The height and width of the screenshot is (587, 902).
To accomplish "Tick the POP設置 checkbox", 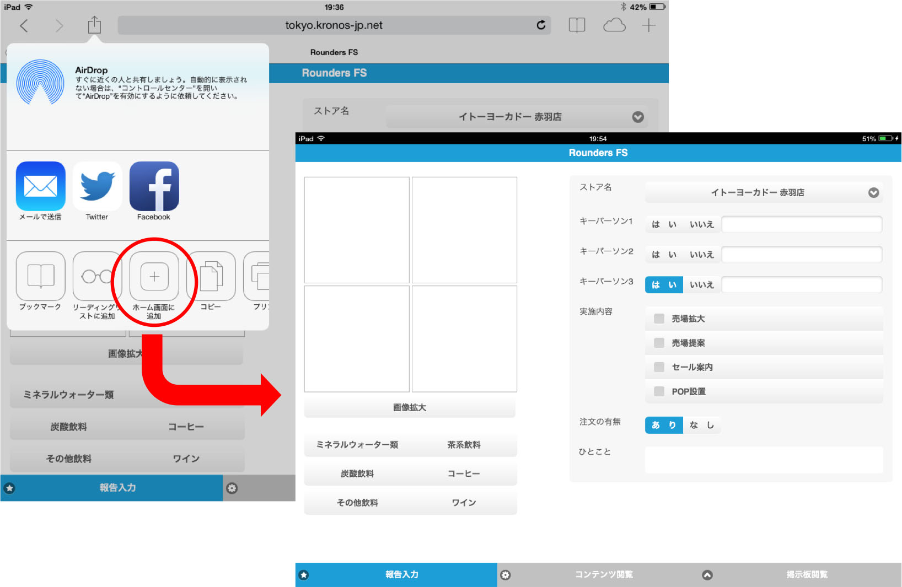I will [659, 391].
